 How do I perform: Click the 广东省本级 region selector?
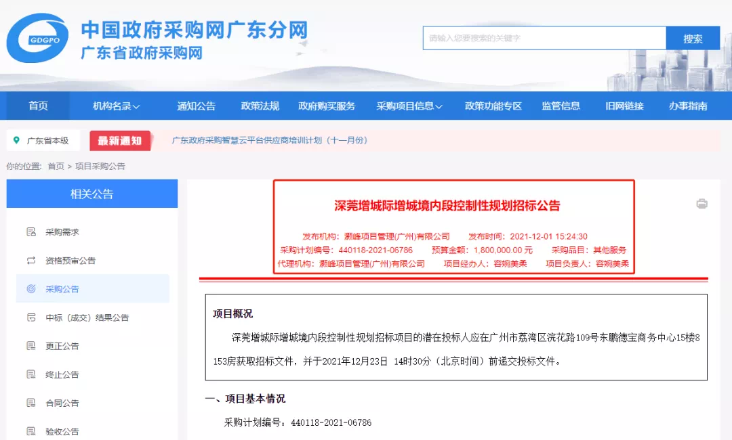pyautogui.click(x=43, y=140)
